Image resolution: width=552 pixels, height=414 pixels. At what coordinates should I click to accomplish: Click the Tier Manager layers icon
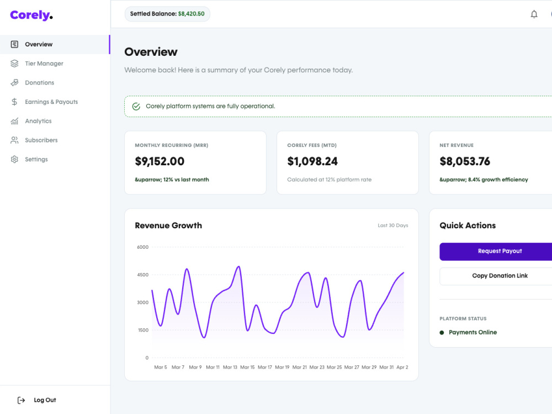pos(14,64)
